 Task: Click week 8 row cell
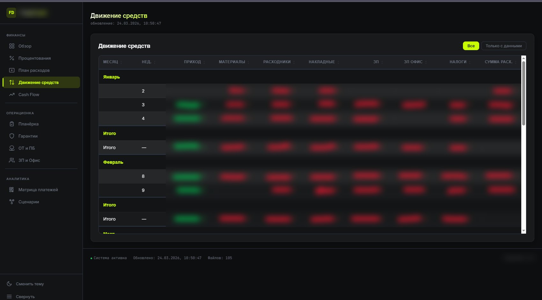click(x=143, y=176)
